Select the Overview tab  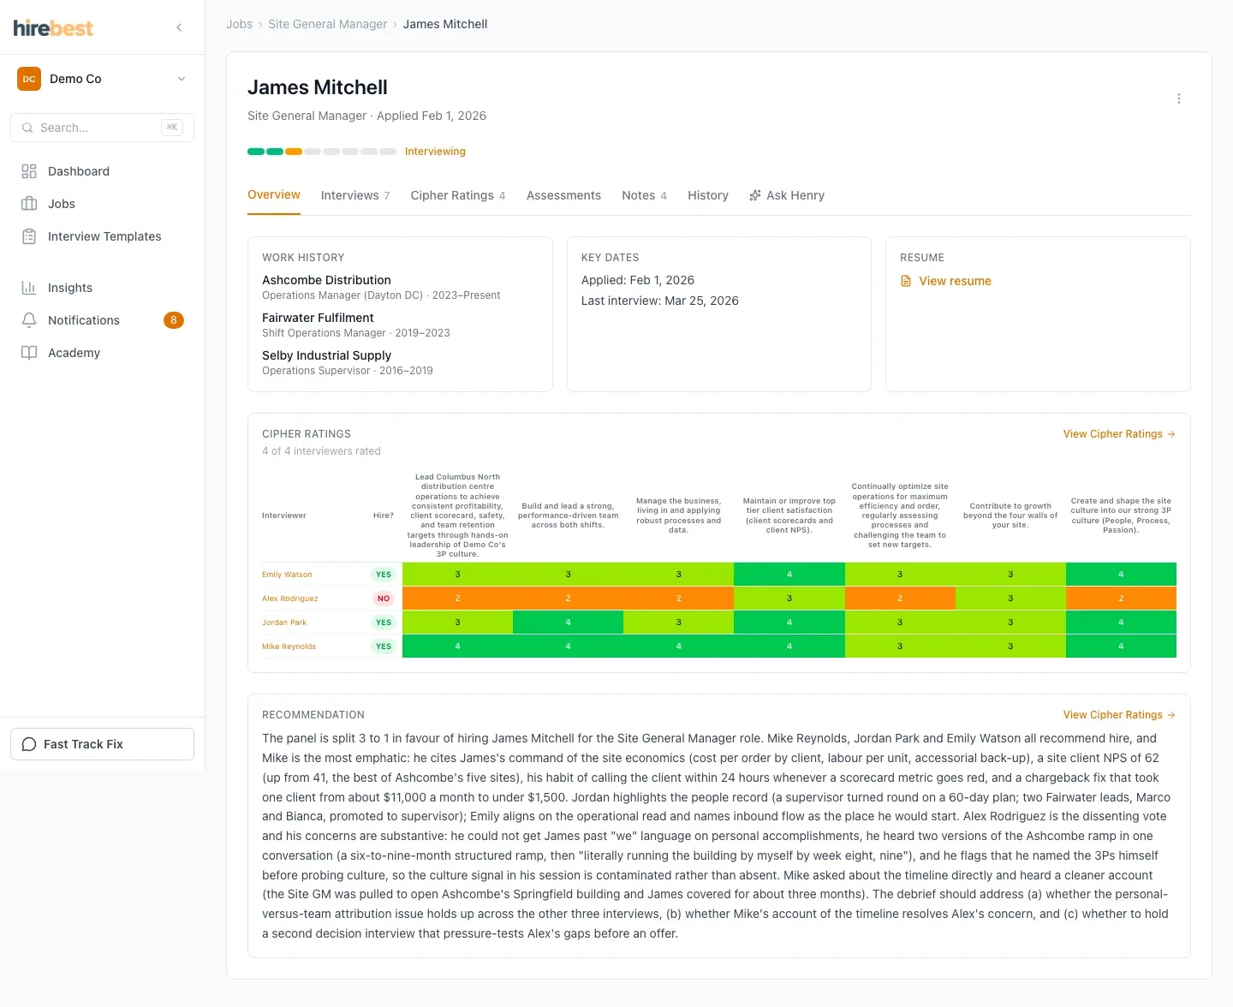[x=274, y=194]
